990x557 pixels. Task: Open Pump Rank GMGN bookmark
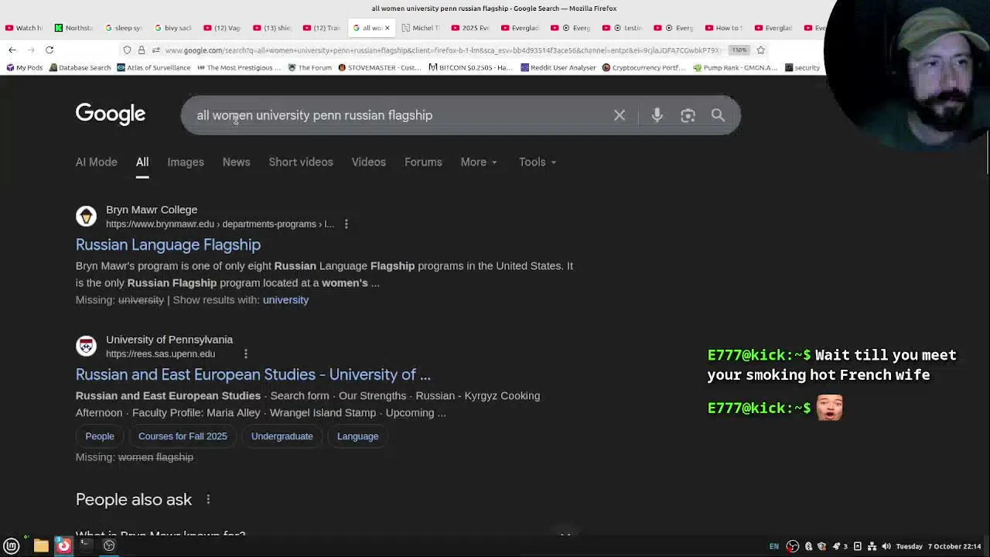tap(736, 68)
